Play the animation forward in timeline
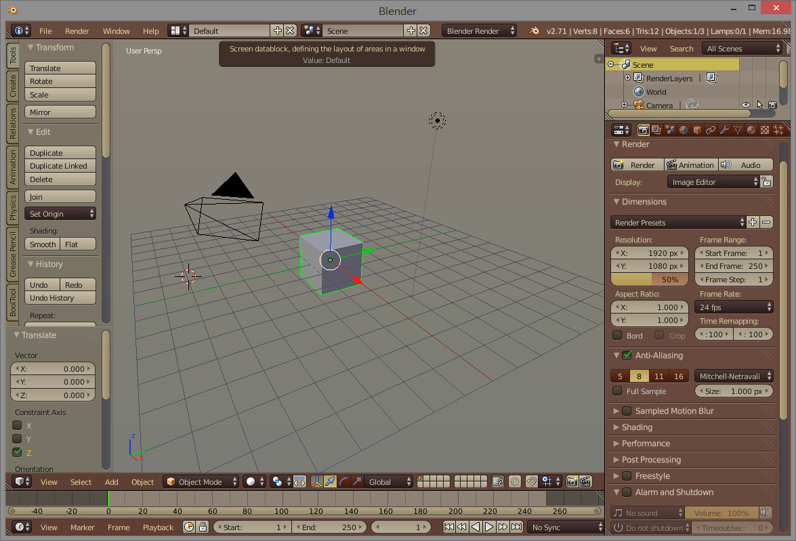Screen dimensions: 796x541 tap(489, 527)
